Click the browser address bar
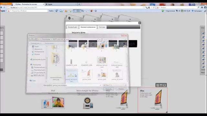This screenshot has width=207, height=116. click(75, 7)
